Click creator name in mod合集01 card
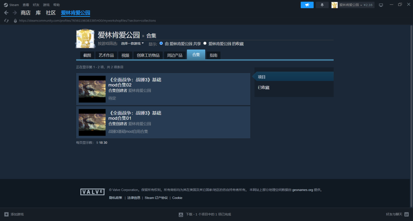 (x=139, y=124)
